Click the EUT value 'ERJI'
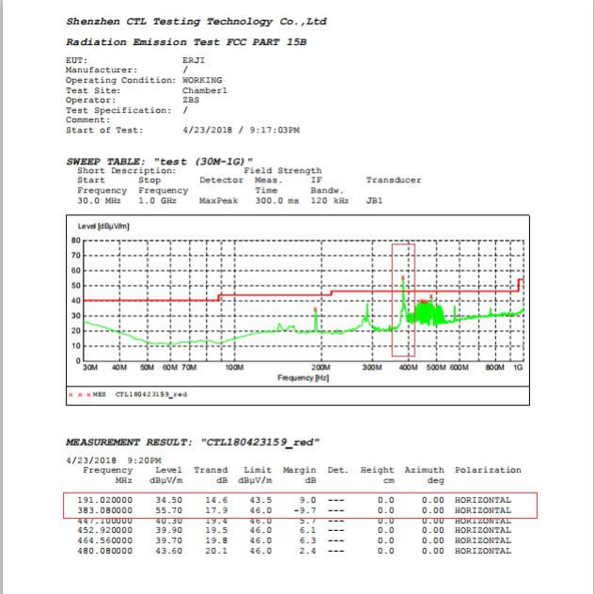 tap(194, 60)
